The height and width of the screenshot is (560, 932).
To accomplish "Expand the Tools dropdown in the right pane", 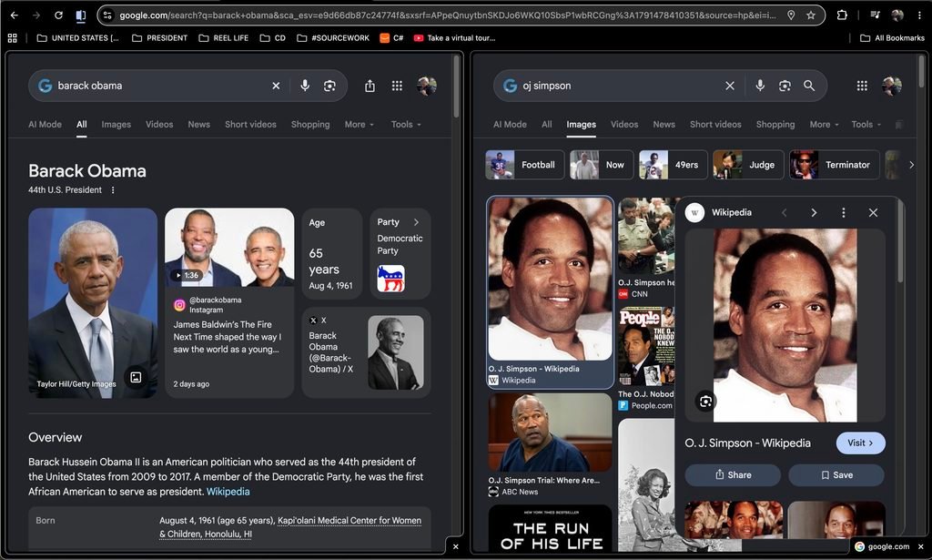I will tap(866, 124).
